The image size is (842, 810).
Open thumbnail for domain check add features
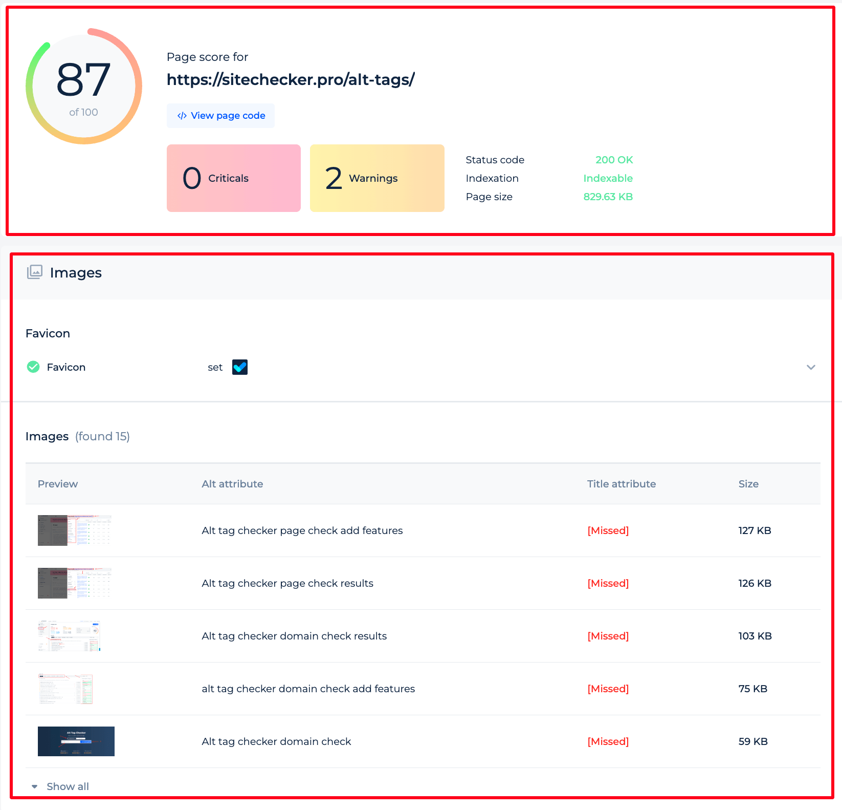[x=65, y=689]
